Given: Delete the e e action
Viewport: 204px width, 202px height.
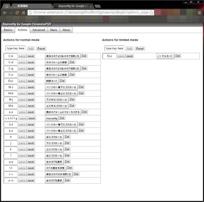Looking at the screenshot, I should coord(81,130).
